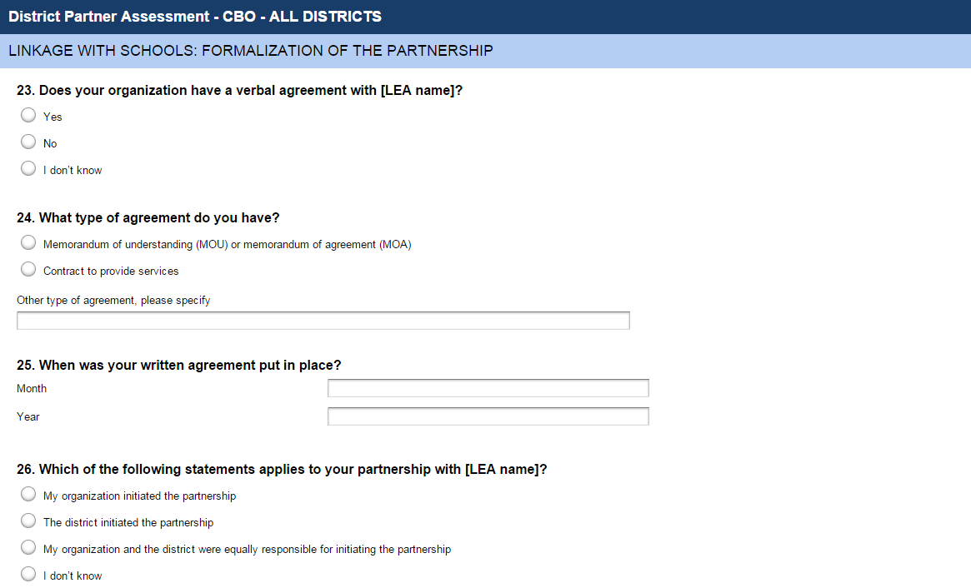This screenshot has height=588, width=971.
Task: Select "My organization initiated the partnership"
Action: tap(28, 495)
